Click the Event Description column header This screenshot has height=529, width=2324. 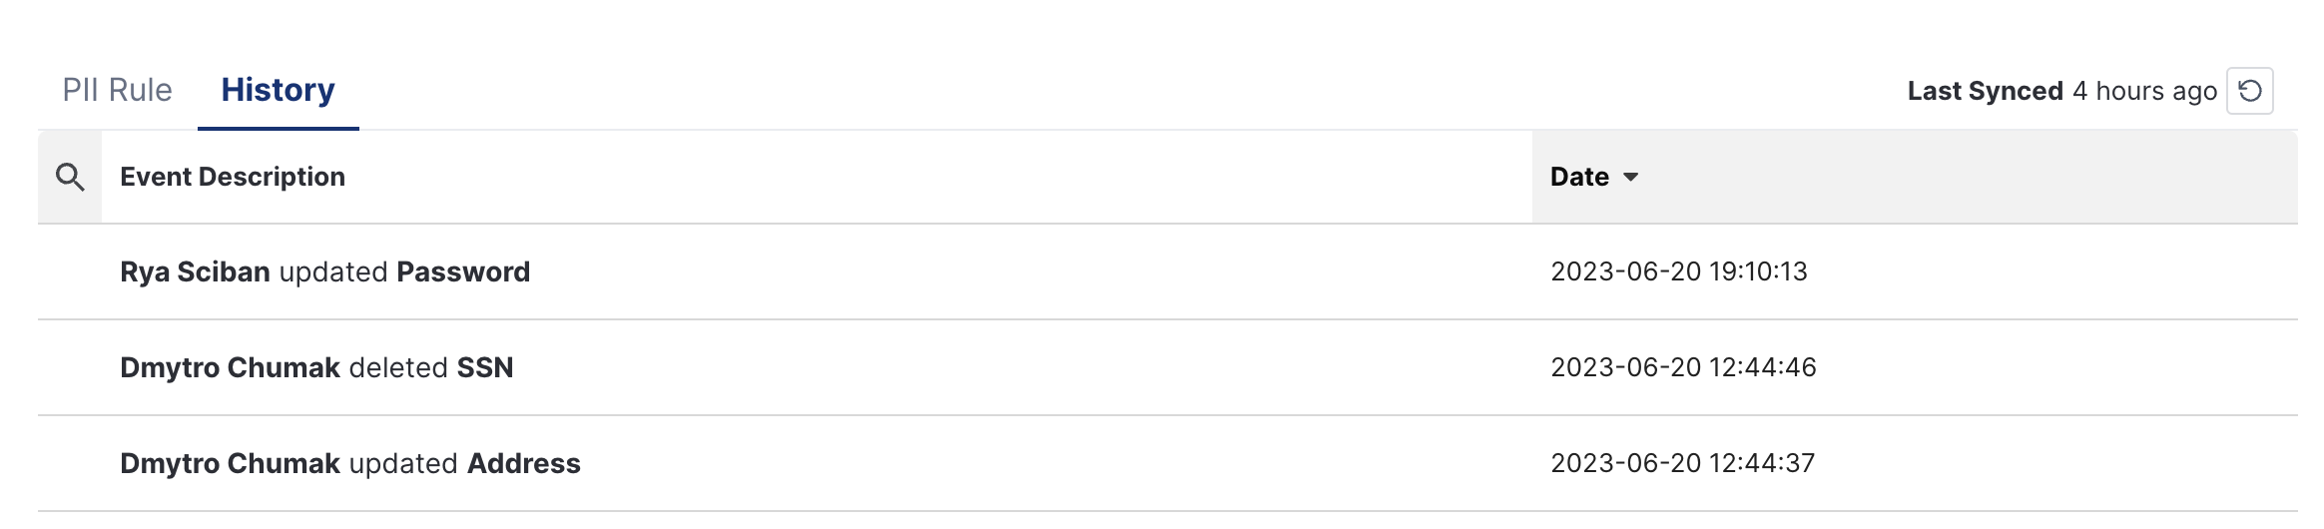[233, 177]
